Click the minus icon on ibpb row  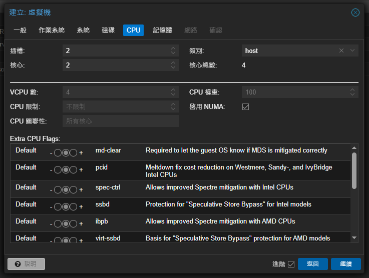coord(51,224)
